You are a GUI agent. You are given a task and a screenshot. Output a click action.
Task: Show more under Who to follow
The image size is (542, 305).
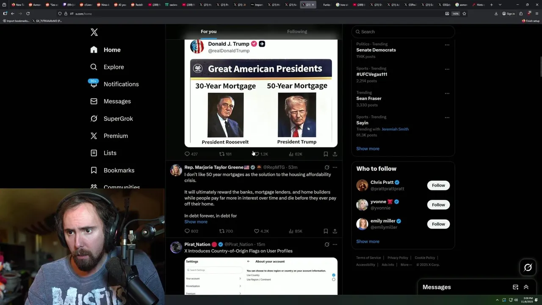[x=368, y=241]
